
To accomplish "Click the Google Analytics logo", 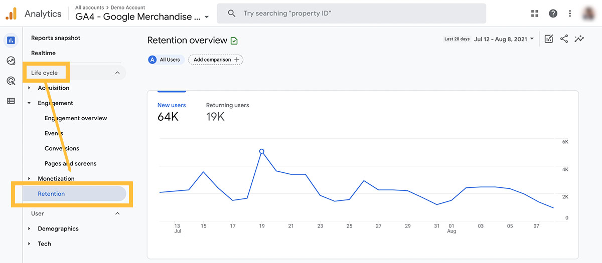I will coord(11,14).
